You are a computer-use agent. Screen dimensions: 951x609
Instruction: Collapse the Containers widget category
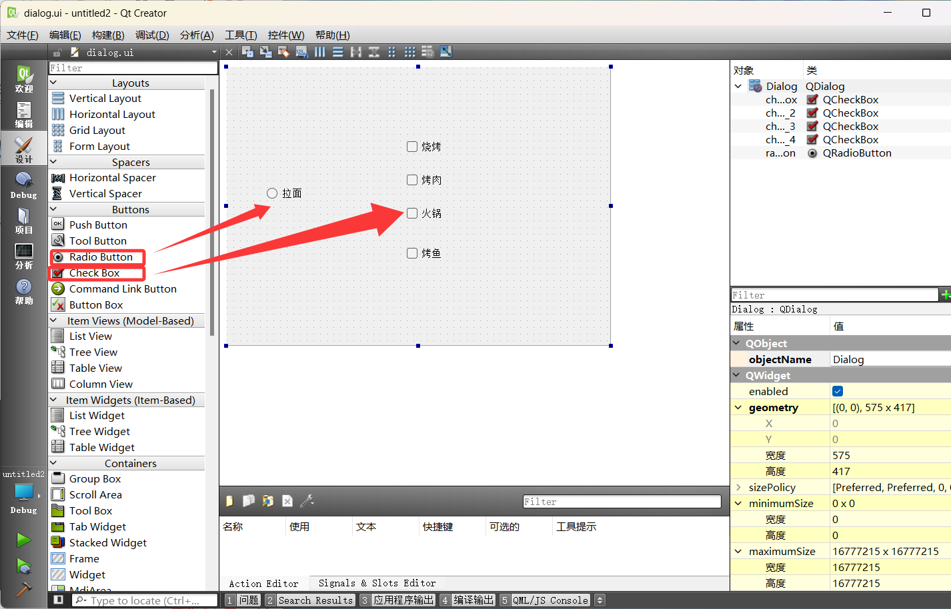coord(54,463)
